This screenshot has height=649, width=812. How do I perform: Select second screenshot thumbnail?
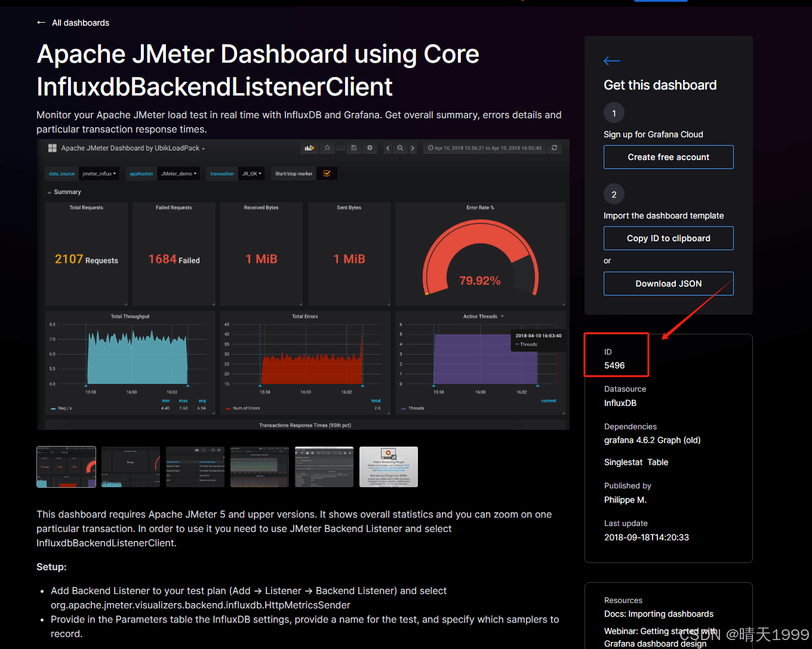click(x=131, y=467)
